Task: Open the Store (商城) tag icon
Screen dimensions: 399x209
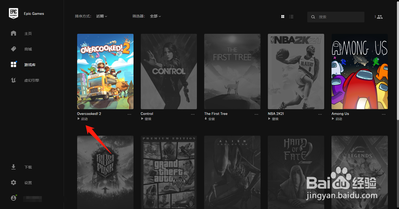Action: [14, 49]
